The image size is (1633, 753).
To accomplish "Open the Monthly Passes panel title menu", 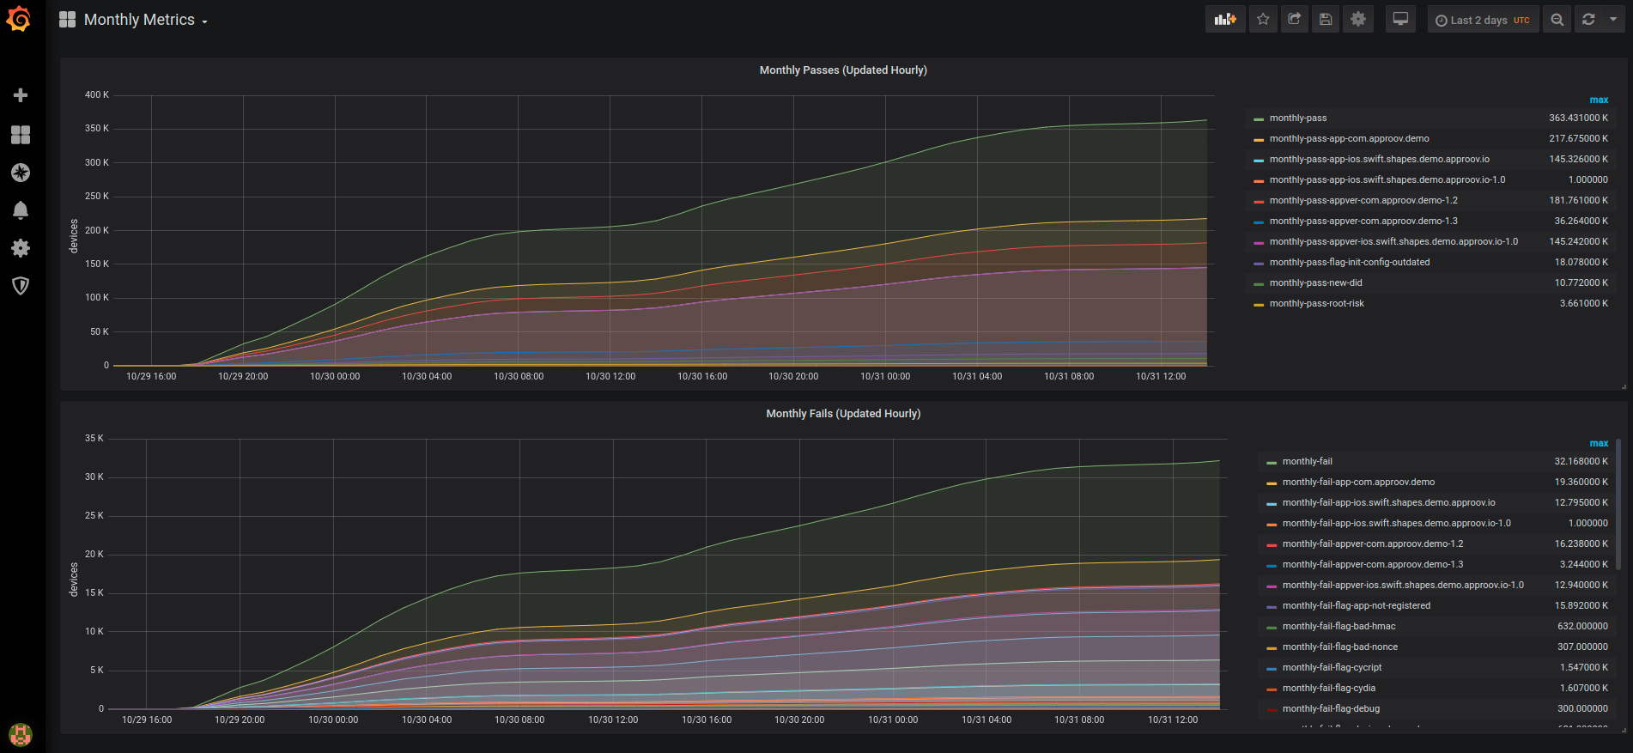I will [842, 70].
